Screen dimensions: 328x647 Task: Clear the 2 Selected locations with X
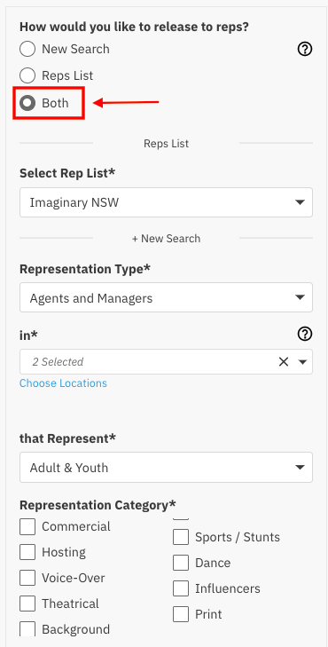coord(284,362)
